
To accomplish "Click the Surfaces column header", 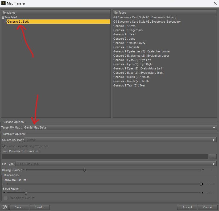I will pyautogui.click(x=165, y=13).
